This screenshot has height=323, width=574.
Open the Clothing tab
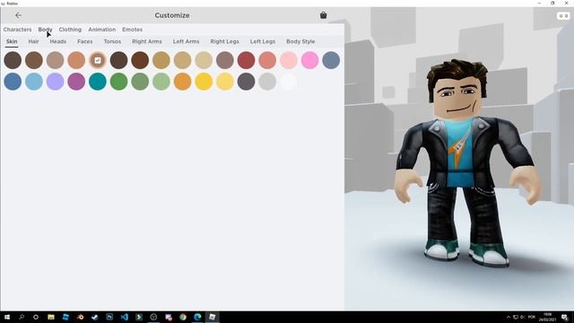[70, 30]
